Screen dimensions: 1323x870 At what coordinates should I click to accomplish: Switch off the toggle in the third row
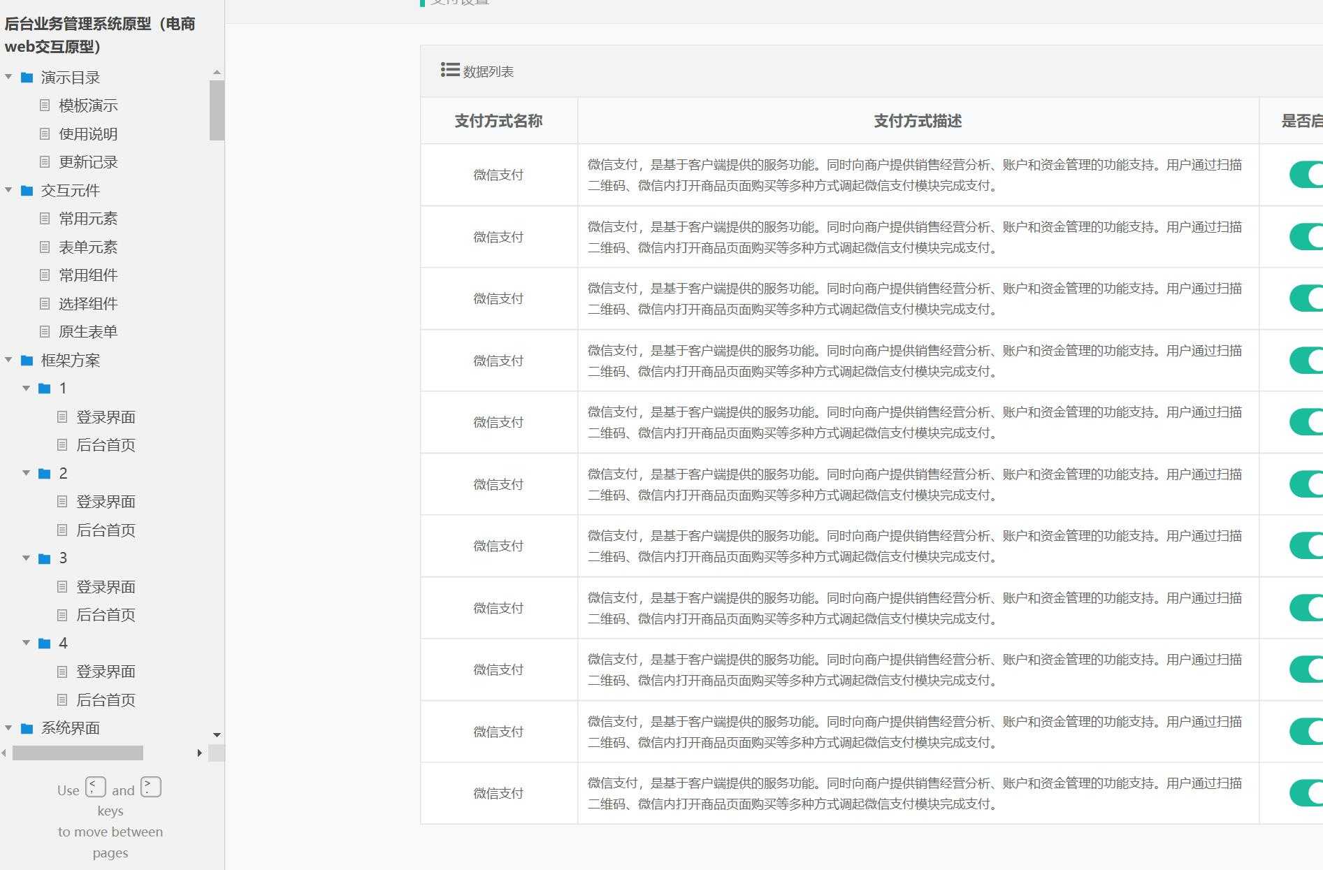click(x=1310, y=298)
